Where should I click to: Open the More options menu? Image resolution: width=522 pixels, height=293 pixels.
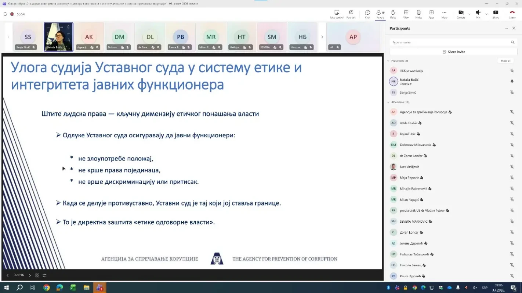click(444, 13)
